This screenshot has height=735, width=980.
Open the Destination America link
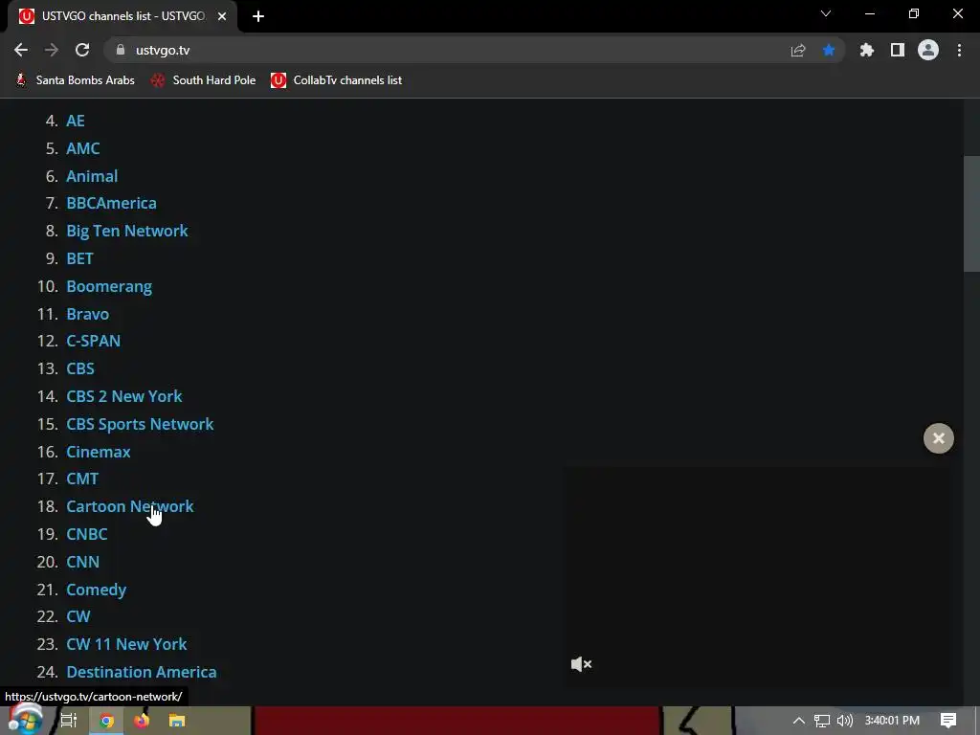[142, 672]
